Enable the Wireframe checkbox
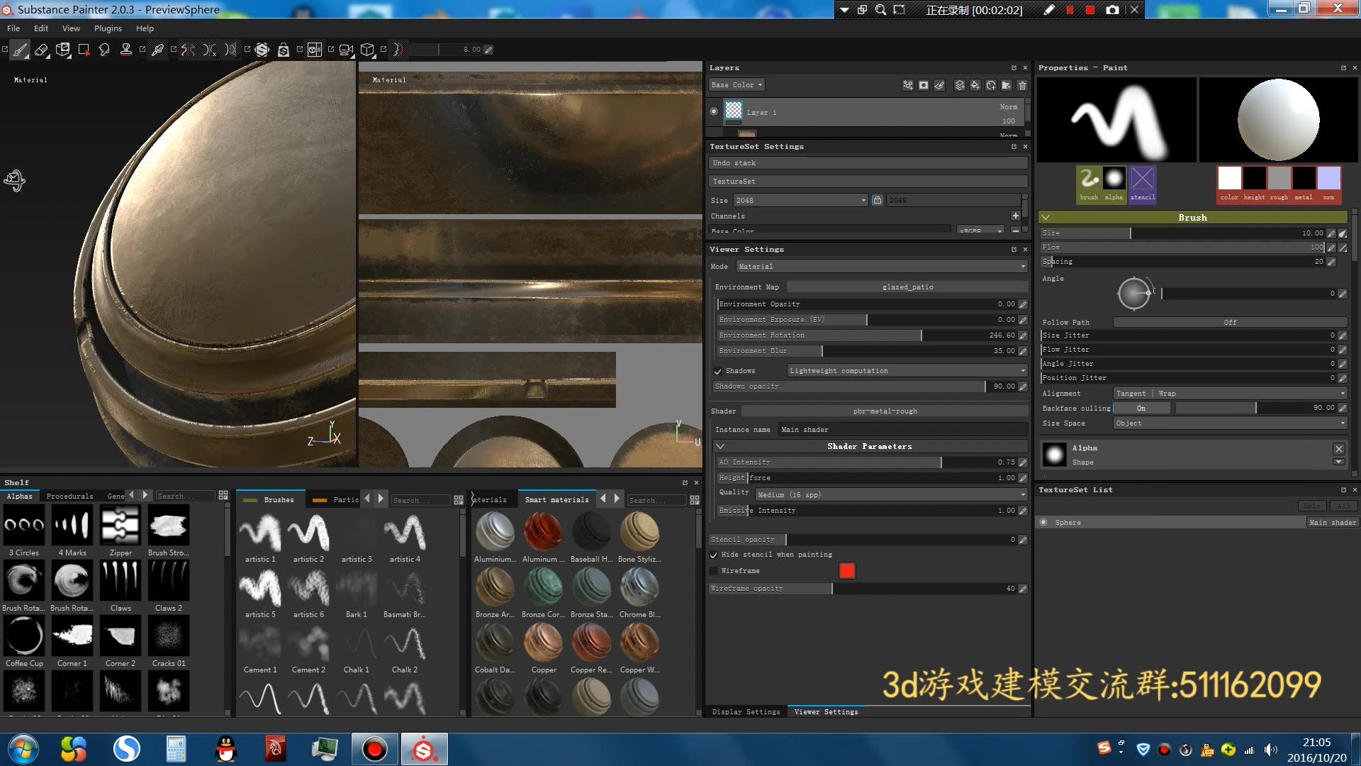Viewport: 1361px width, 766px height. click(x=714, y=571)
